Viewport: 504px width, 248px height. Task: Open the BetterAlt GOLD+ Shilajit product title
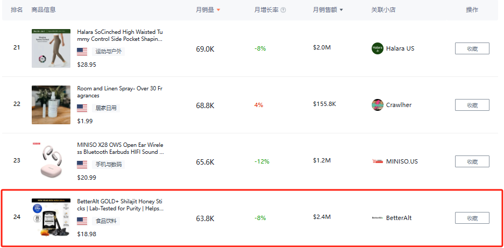coord(120,204)
